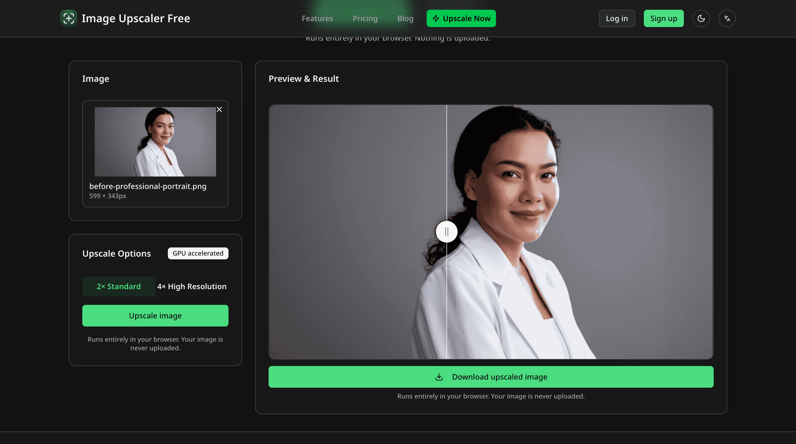Image resolution: width=796 pixels, height=444 pixels.
Task: Click the GPU accelerated badge
Action: point(198,253)
